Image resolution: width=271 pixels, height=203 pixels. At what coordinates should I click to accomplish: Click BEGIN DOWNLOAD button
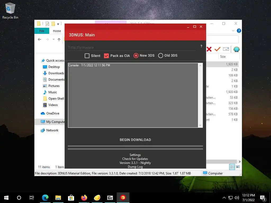[x=135, y=140]
